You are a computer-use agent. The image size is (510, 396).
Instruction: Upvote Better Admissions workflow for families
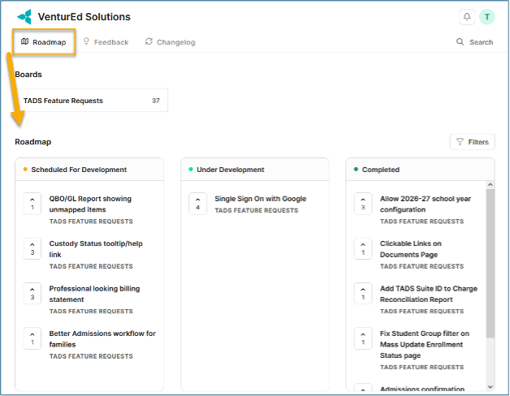pos(32,338)
